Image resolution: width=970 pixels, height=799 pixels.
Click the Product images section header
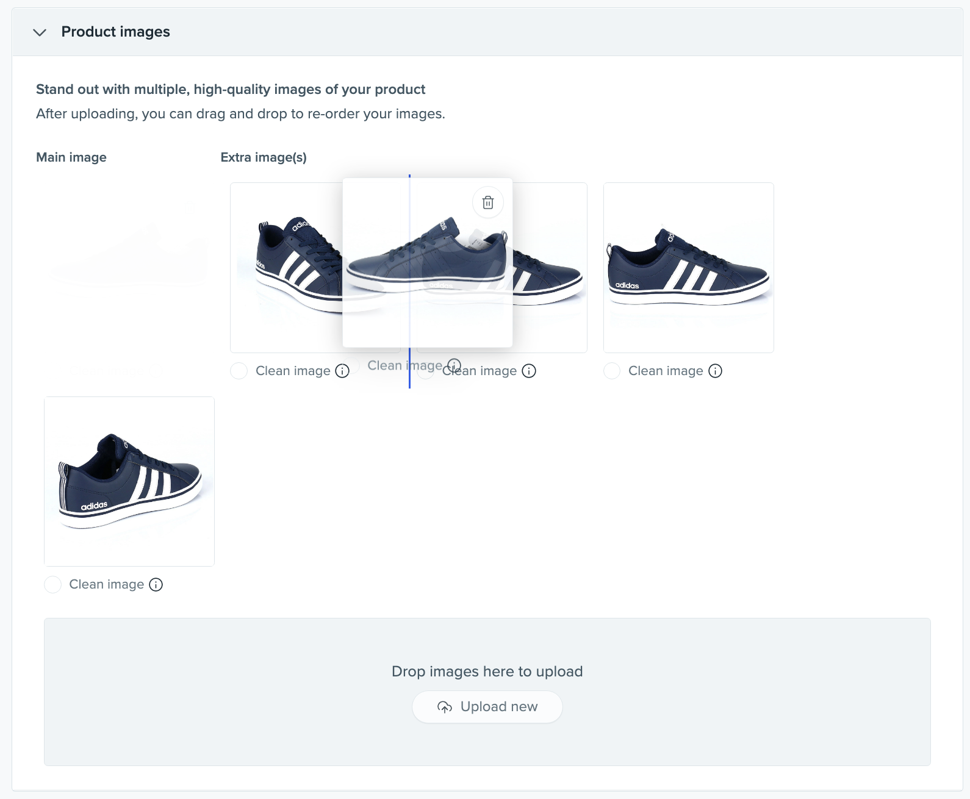(x=116, y=32)
